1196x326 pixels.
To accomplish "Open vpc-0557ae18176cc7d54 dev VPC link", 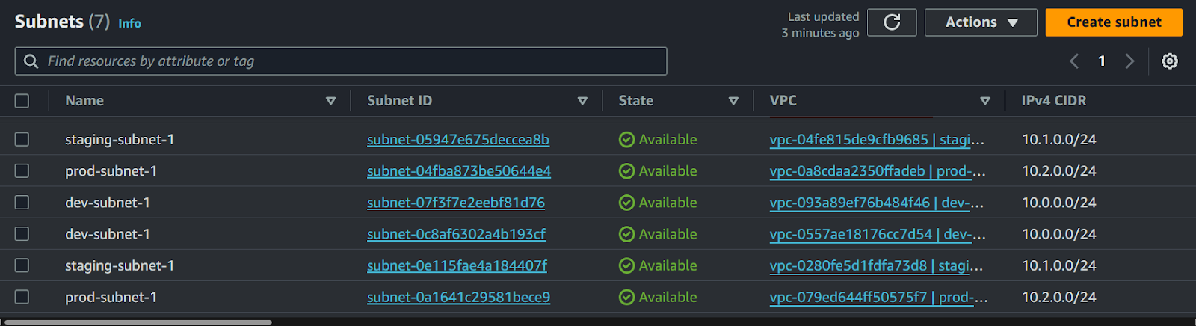I will click(878, 234).
